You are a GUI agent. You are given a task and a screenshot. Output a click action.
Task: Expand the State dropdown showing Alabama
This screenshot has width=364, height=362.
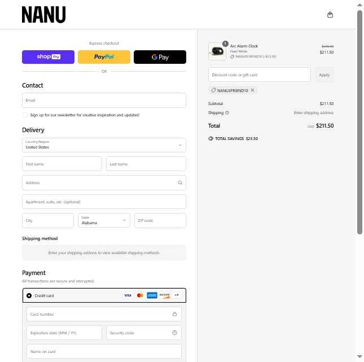[x=104, y=220]
